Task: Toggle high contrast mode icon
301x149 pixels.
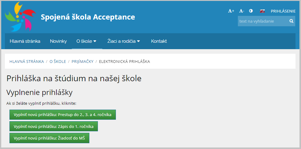Action: (x=251, y=11)
